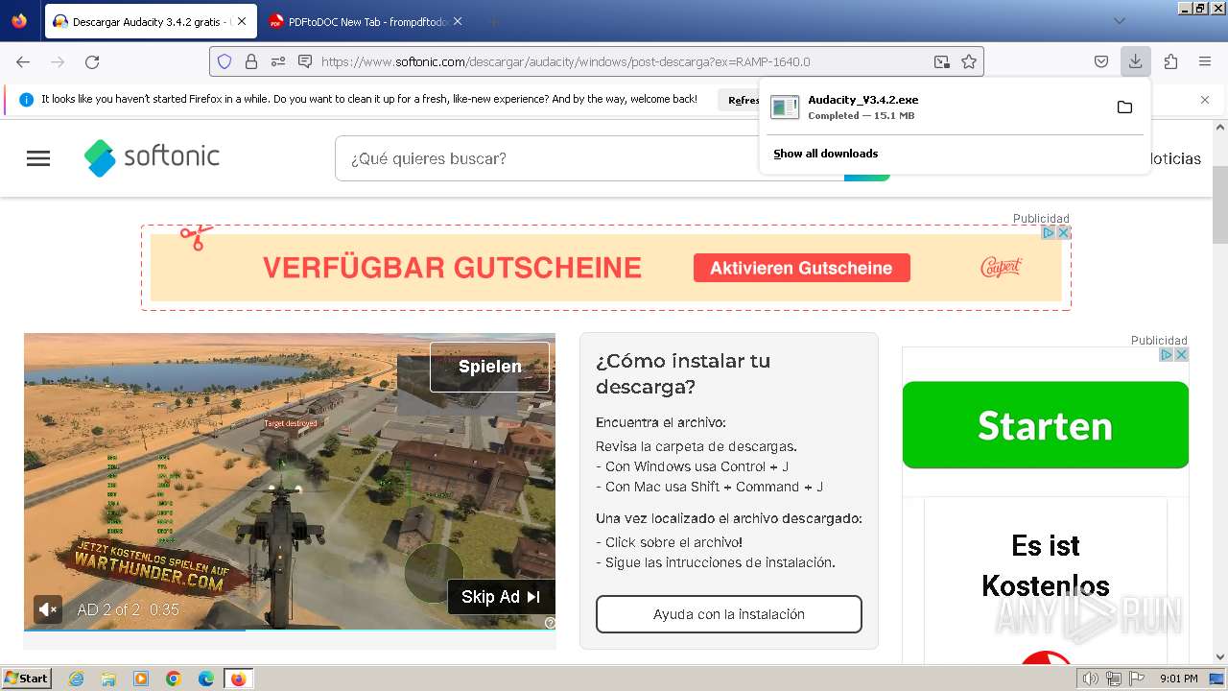Close the right sidebar Starten ad

coord(1181,354)
